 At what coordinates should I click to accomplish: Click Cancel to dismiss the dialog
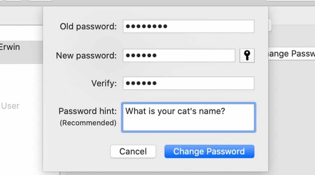[x=133, y=151]
